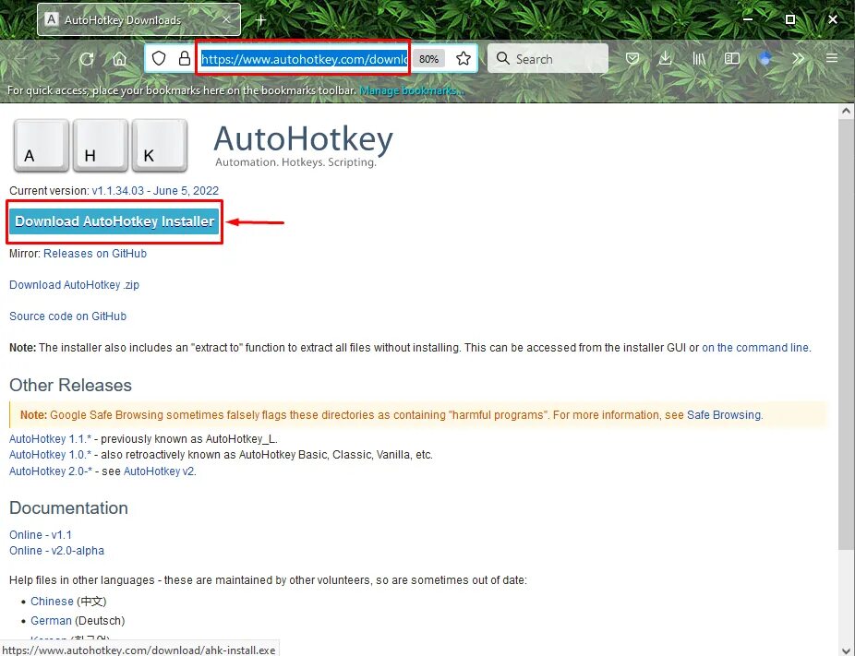Click the AutoHotkey title logo

[x=303, y=145]
